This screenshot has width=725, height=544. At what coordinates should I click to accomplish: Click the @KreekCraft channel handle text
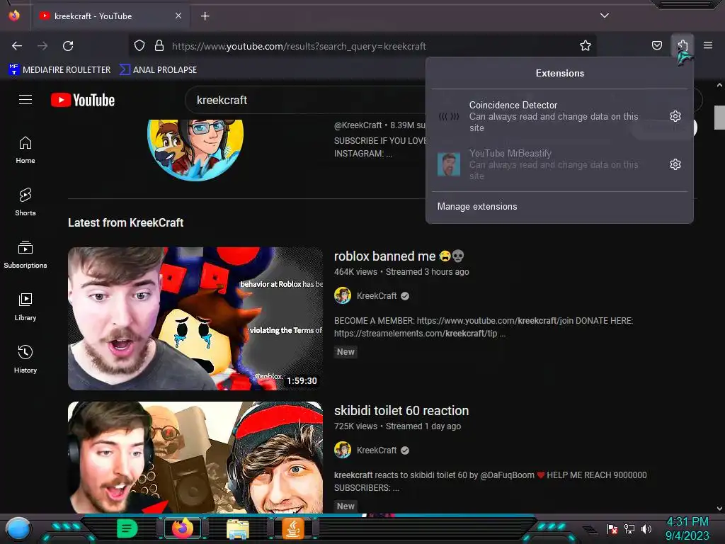point(358,125)
